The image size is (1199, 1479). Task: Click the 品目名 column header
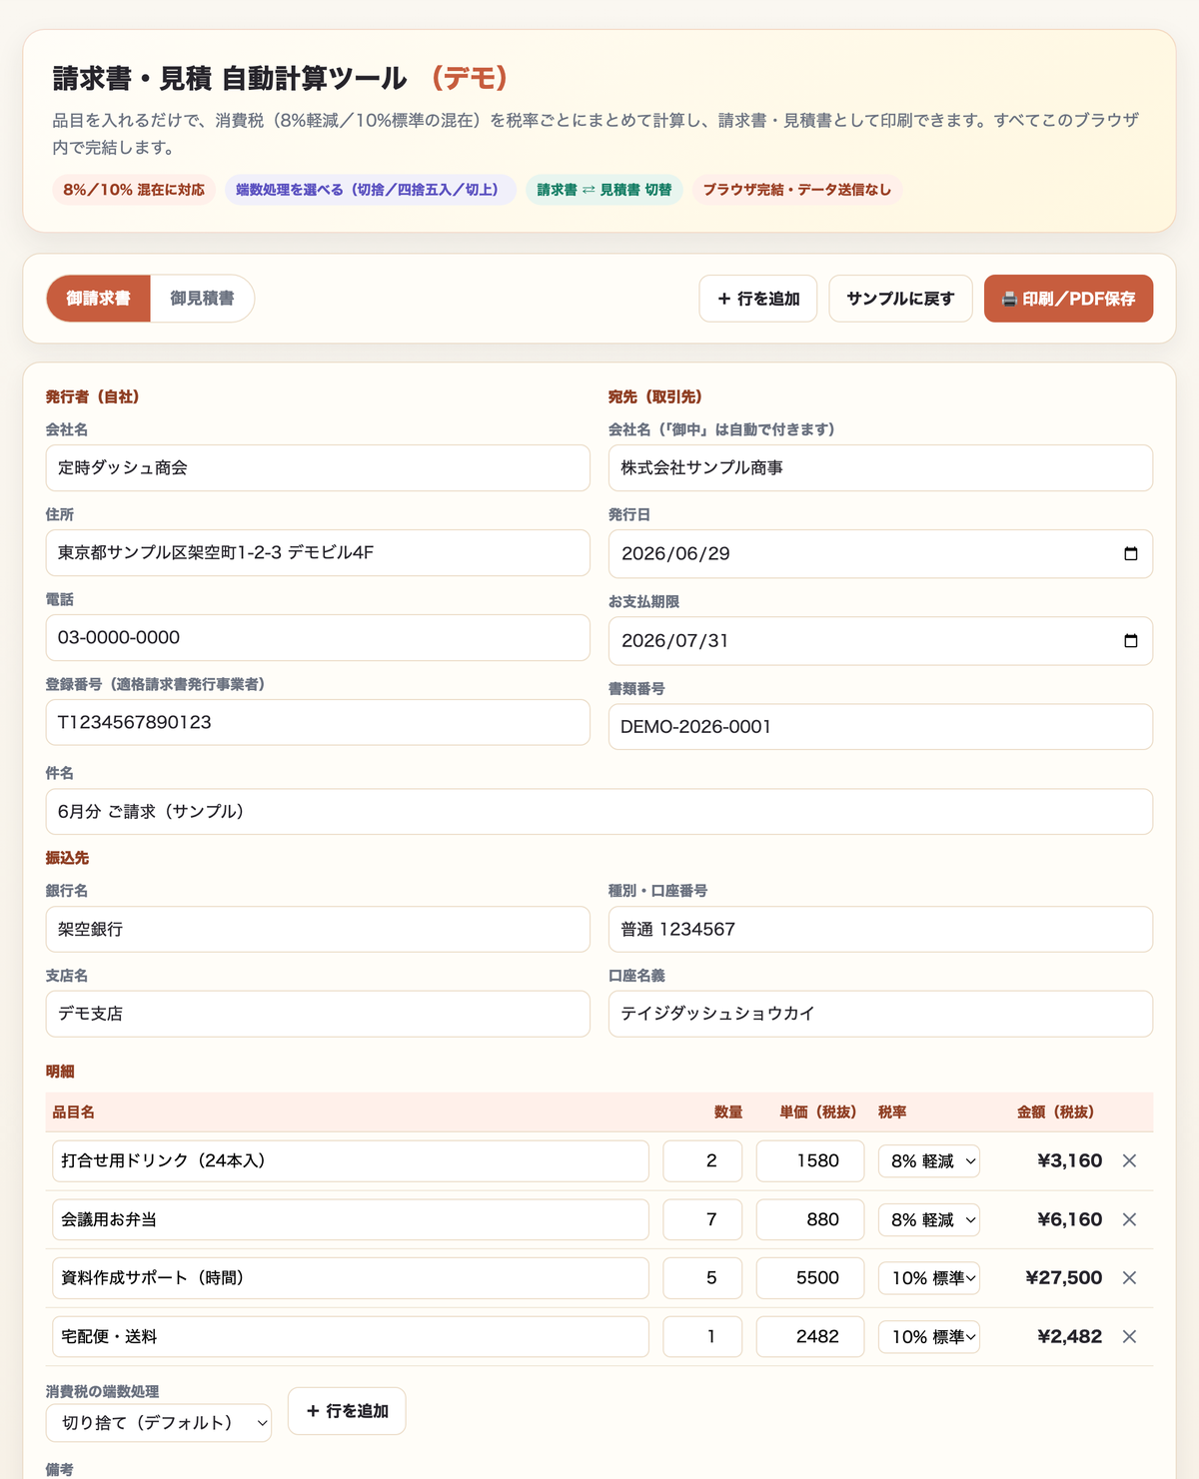point(74,1111)
